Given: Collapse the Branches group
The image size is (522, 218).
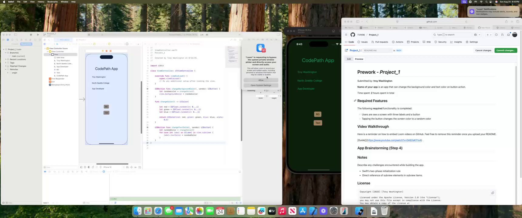Looking at the screenshot, I should (5, 53).
